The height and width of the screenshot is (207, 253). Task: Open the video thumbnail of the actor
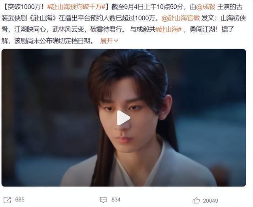[124, 118]
